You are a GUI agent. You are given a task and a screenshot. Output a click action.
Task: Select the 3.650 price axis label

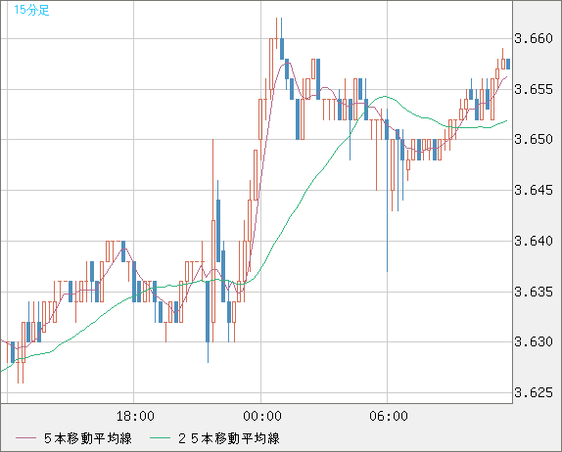[x=534, y=139]
